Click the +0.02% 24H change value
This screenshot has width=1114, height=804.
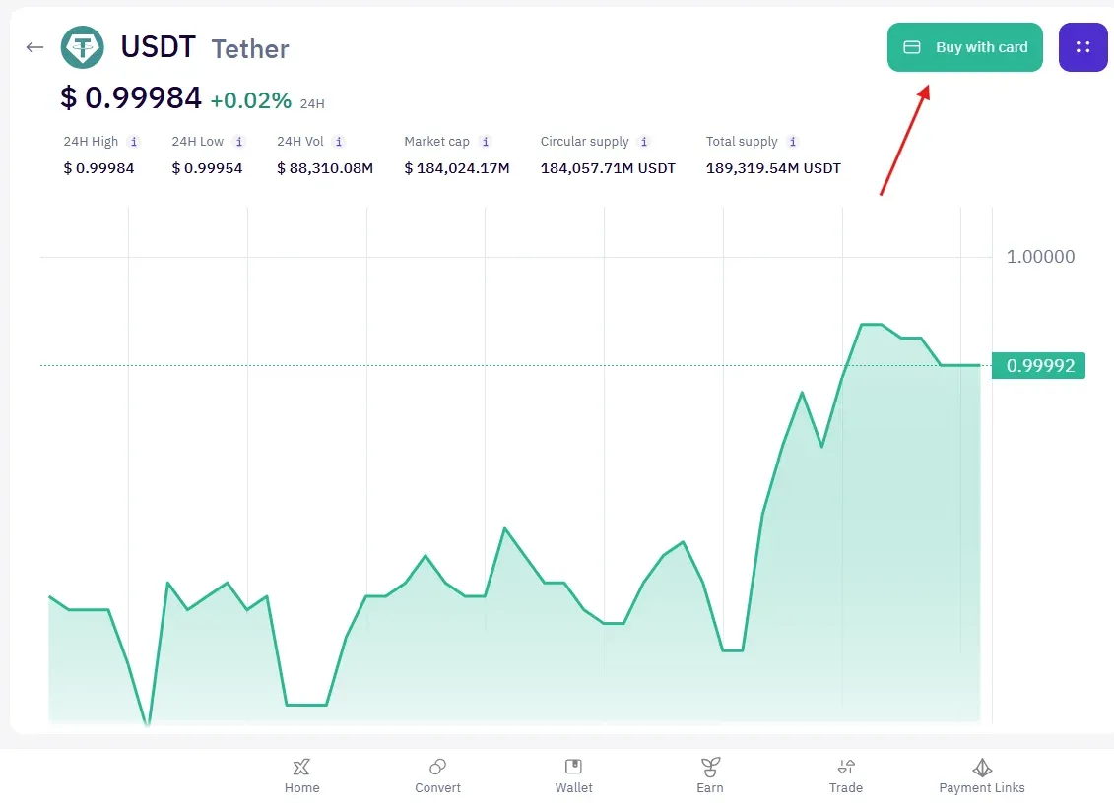tap(251, 100)
